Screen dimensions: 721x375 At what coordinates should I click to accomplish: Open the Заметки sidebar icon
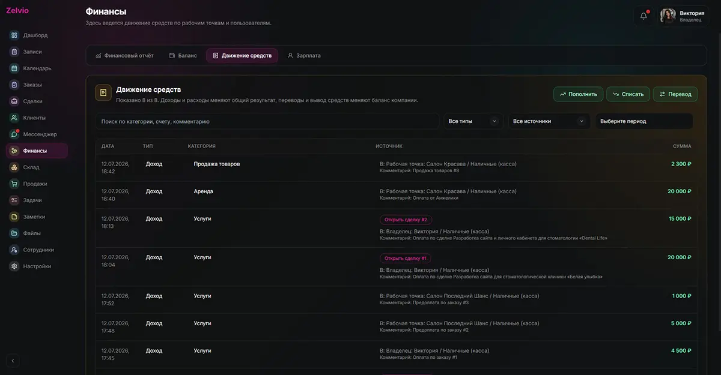pos(14,217)
